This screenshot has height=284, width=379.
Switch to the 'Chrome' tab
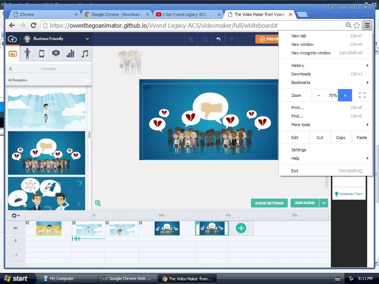click(45, 14)
